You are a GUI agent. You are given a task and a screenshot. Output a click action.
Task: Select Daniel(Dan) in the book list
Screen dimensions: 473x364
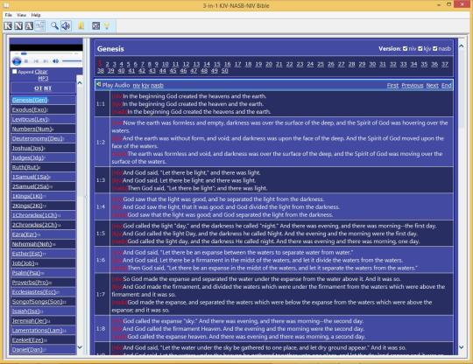click(x=27, y=349)
